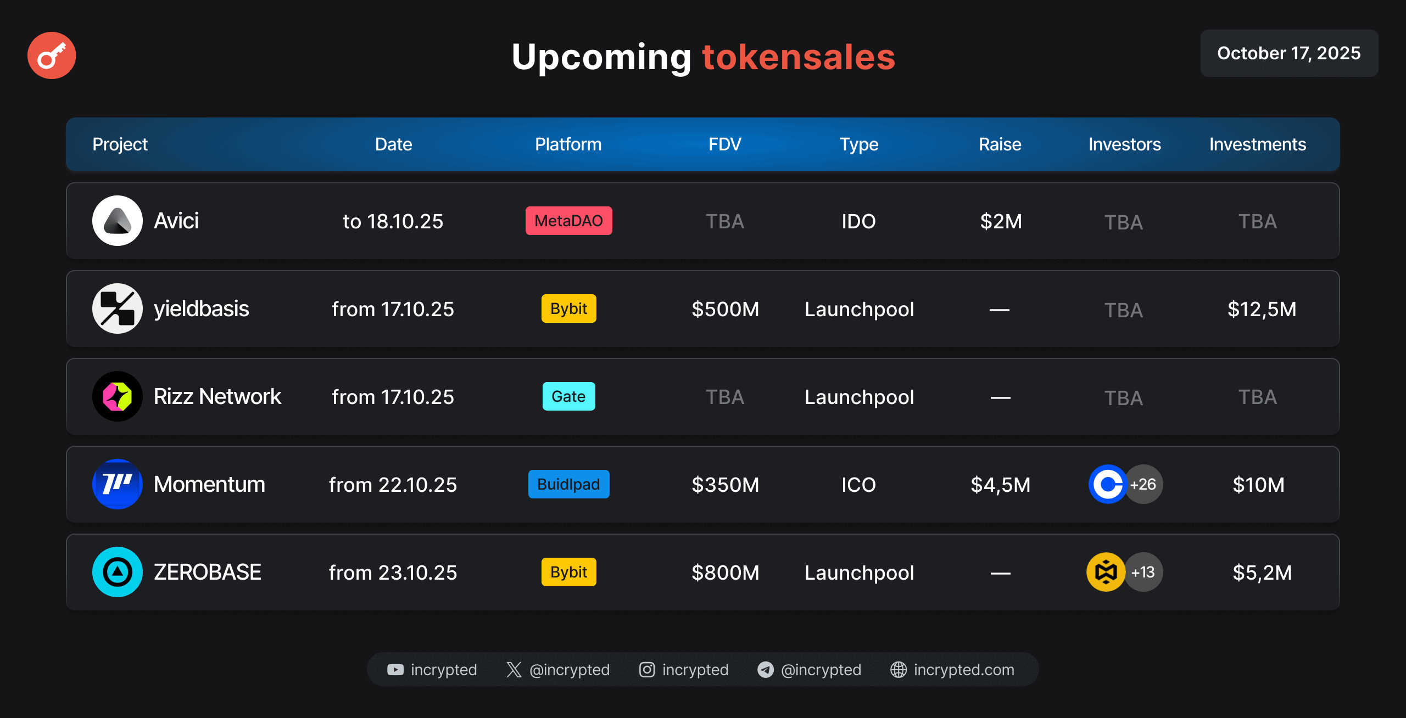Click the MetaDAO platform badge

click(x=568, y=221)
